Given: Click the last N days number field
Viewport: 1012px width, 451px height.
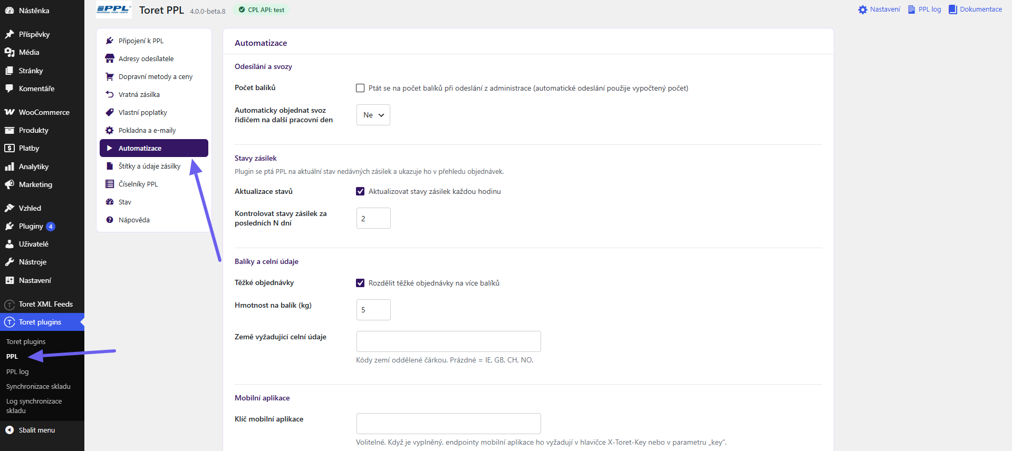Looking at the screenshot, I should click(373, 218).
